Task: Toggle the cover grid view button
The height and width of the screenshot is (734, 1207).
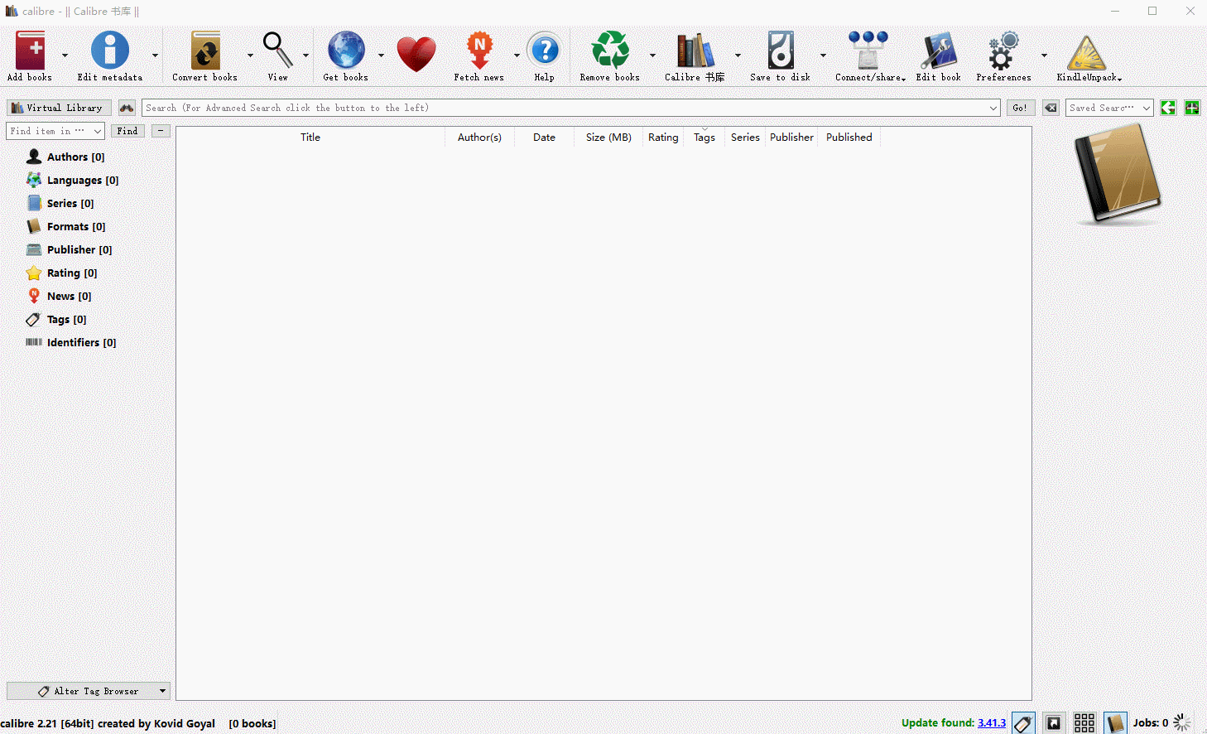Action: click(1084, 723)
